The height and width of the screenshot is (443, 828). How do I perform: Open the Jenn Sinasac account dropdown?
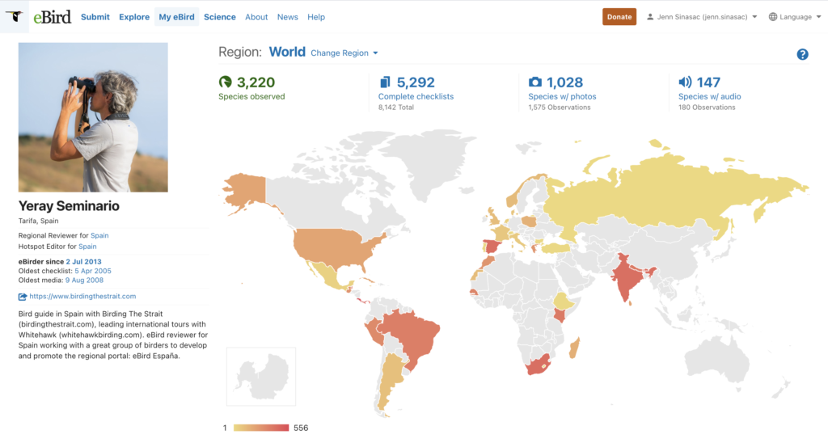[x=702, y=17]
